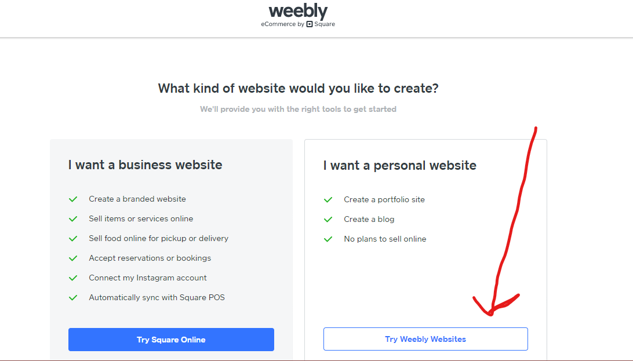Viewport: 633px width, 361px height.
Task: Click the 'Create a portfolio site' text
Action: click(384, 200)
